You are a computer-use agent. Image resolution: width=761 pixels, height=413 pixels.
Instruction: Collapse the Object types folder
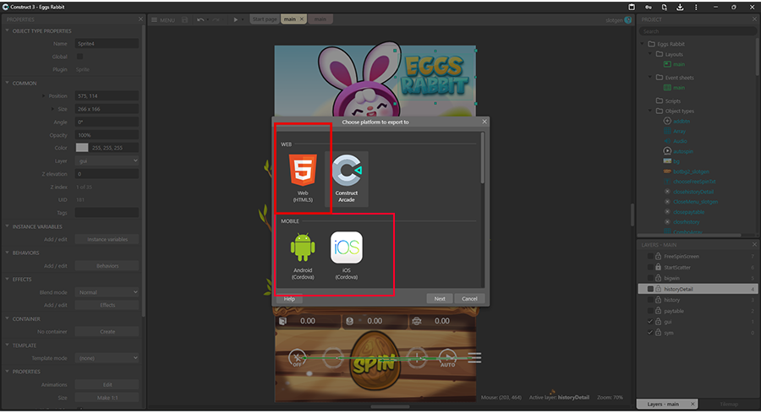point(649,111)
